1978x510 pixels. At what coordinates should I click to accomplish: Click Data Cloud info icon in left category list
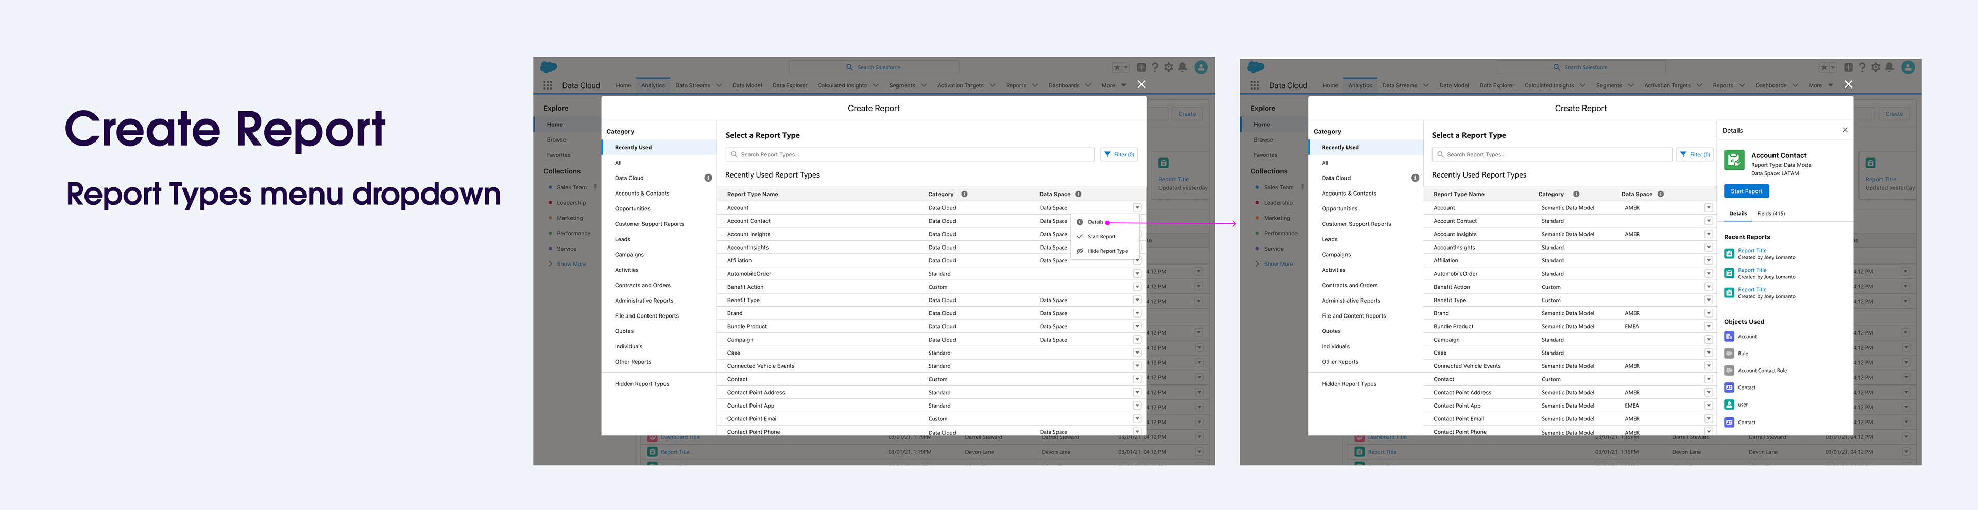708,178
